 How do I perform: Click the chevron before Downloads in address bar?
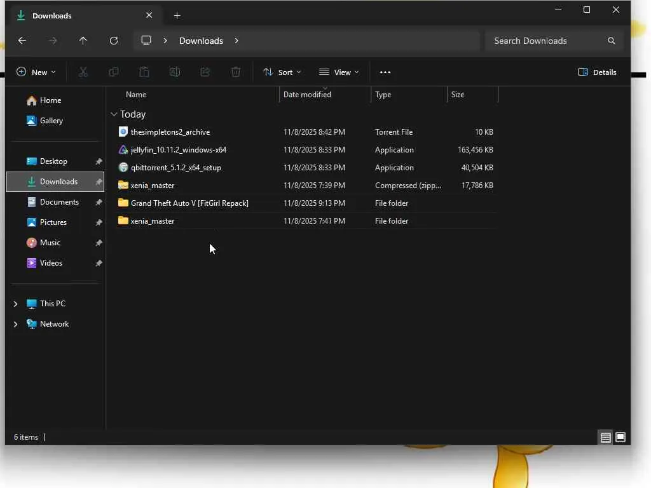165,41
